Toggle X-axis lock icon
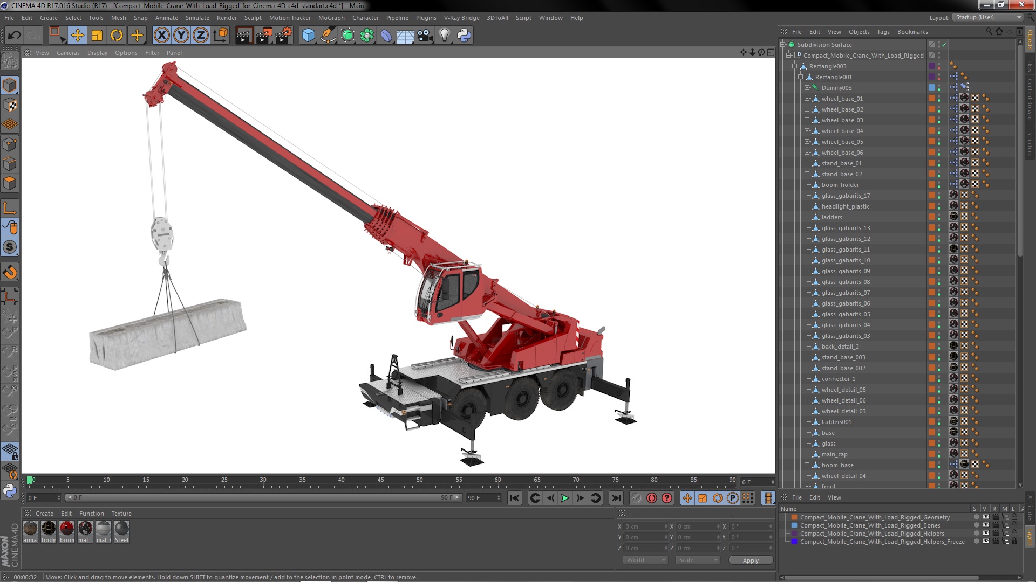This screenshot has height=582, width=1036. [161, 36]
